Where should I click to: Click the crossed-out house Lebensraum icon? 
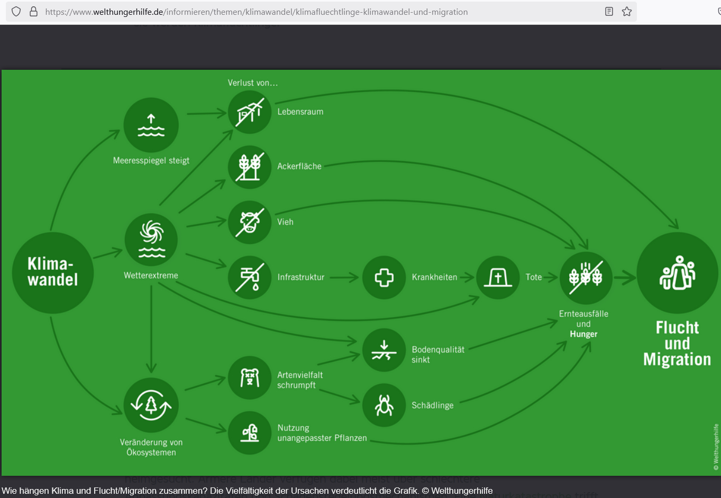tap(250, 112)
